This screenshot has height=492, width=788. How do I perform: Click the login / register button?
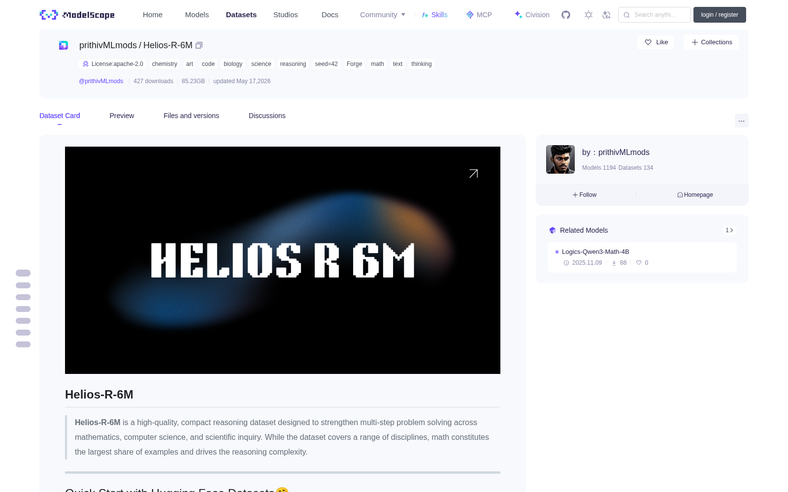pos(720,15)
